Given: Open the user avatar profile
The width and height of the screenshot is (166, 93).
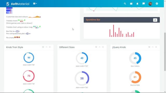Looking at the screenshot, I should coord(150,4).
